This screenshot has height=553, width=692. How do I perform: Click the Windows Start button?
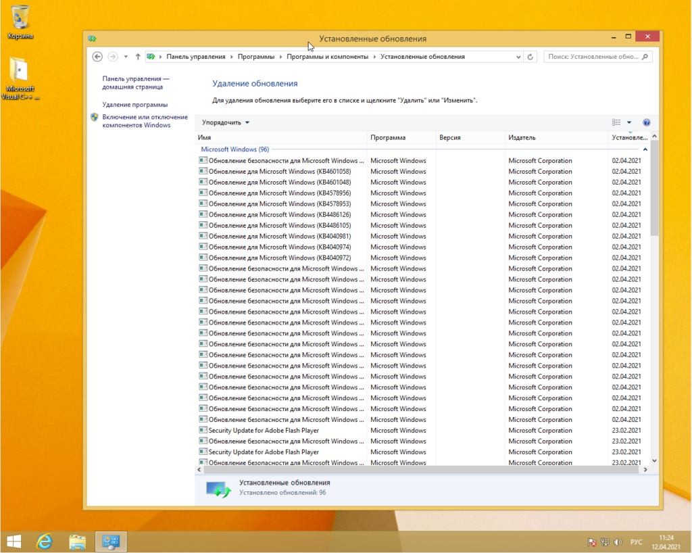[14, 542]
